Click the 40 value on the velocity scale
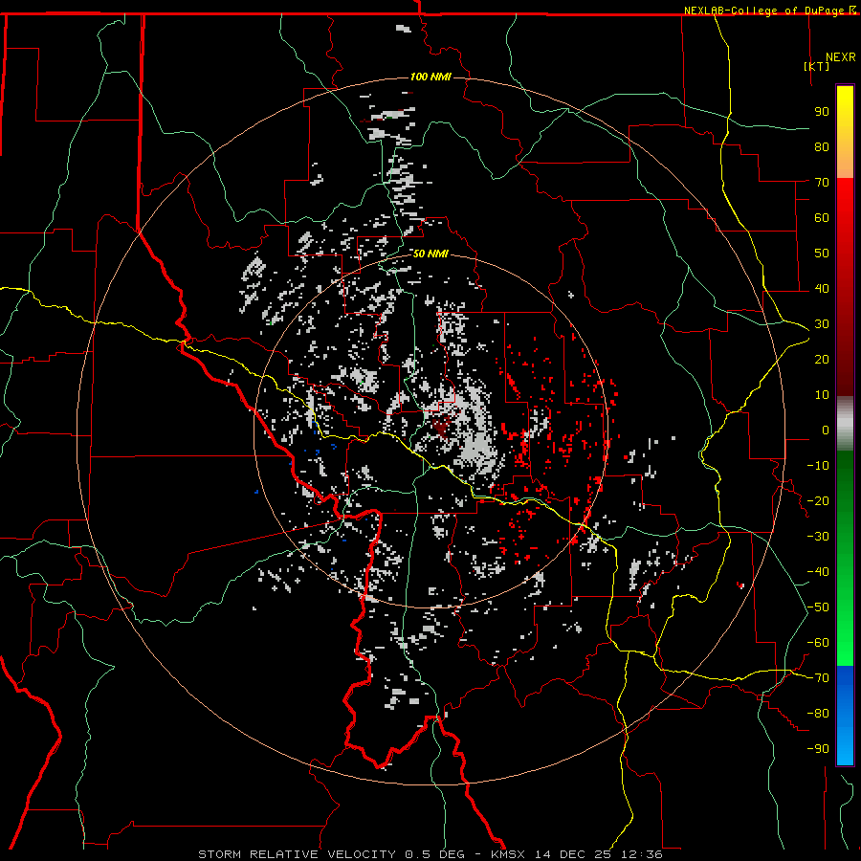This screenshot has height=861, width=861. [x=822, y=288]
